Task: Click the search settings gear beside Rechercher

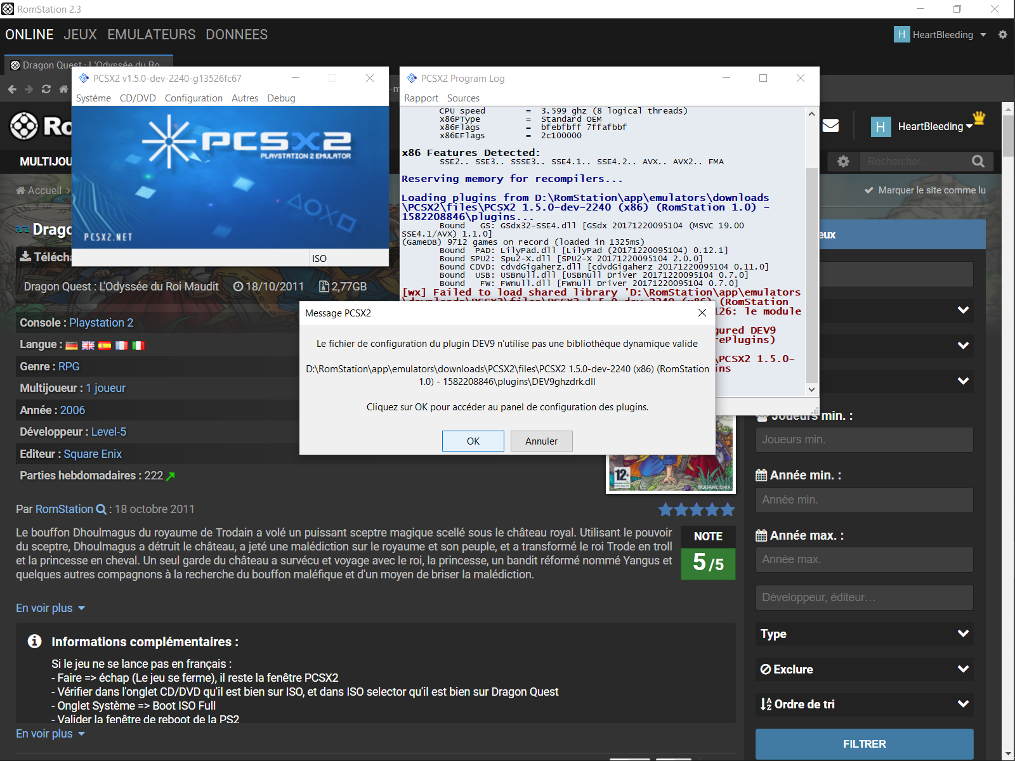Action: pyautogui.click(x=843, y=162)
